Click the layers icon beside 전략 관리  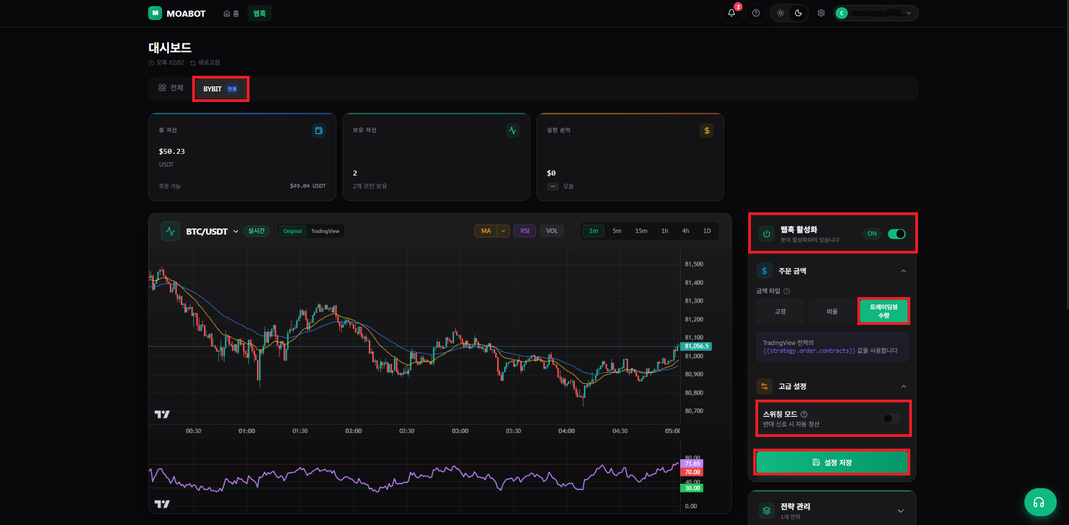tap(767, 511)
